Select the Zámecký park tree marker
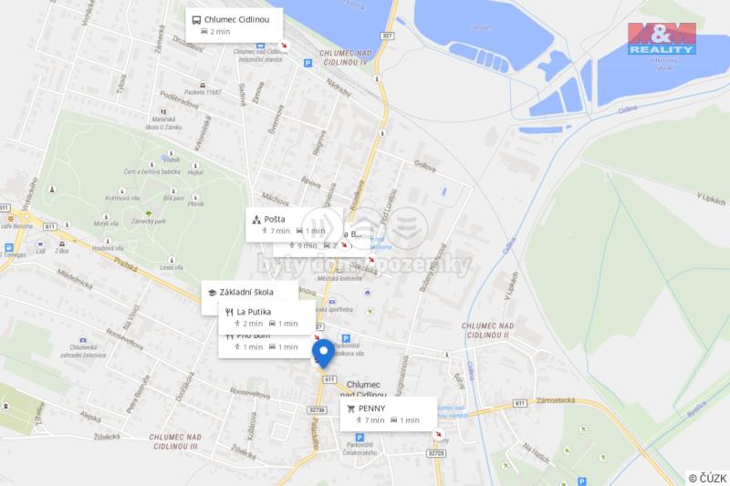 pos(149,213)
